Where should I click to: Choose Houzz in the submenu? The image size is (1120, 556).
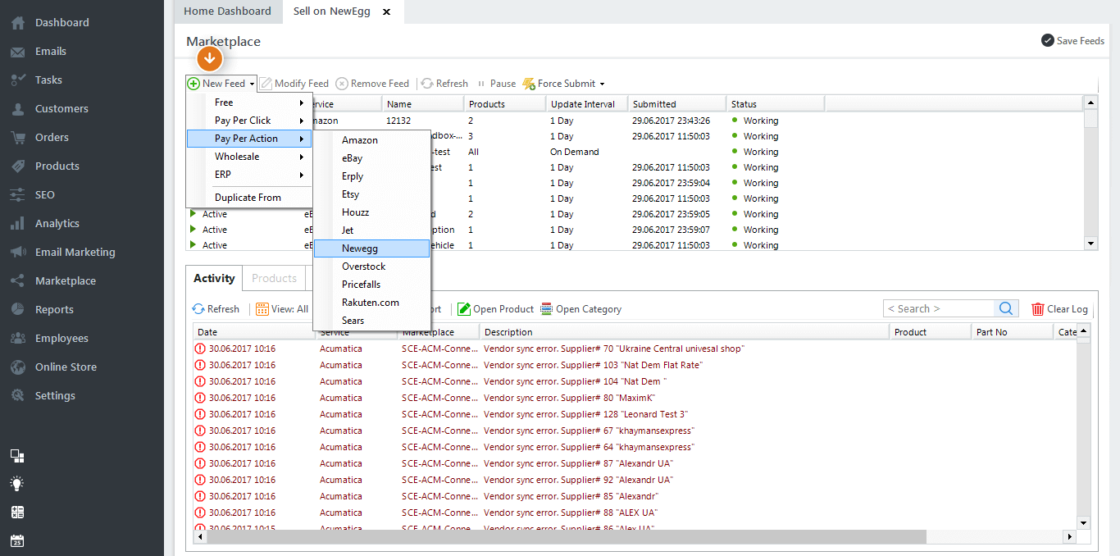click(372, 212)
